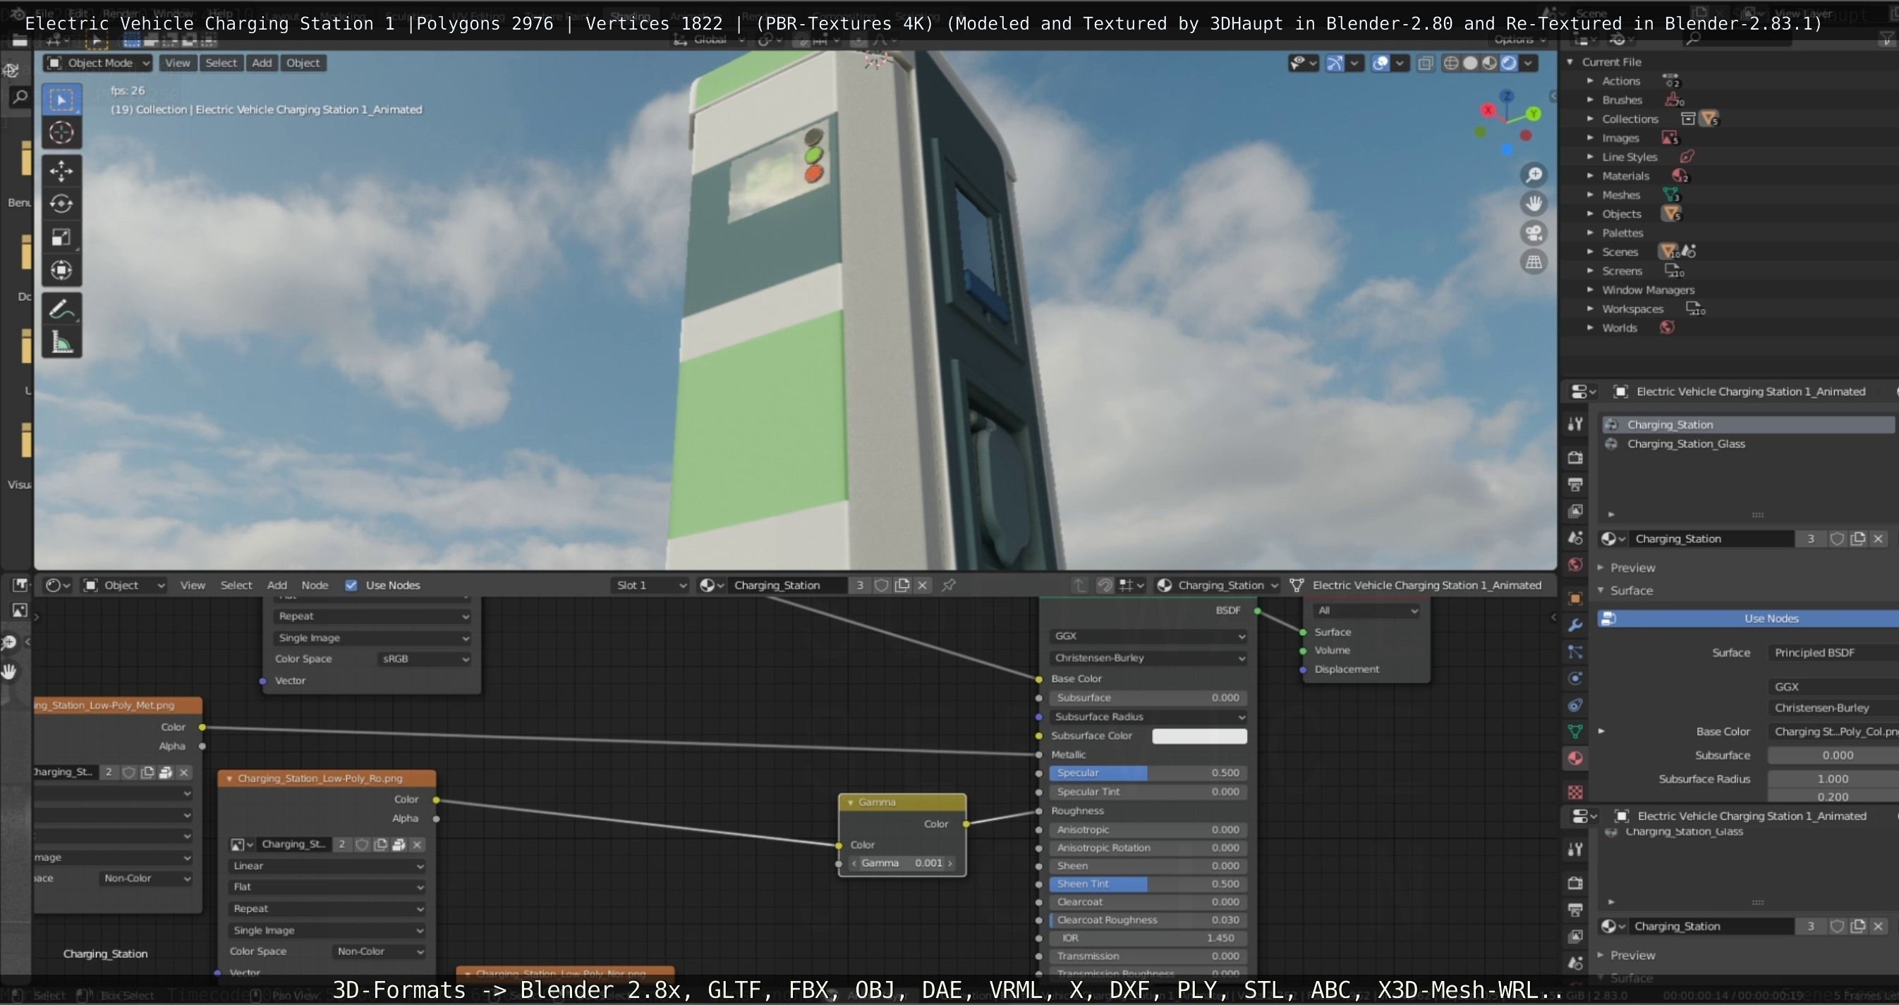Click the viewport pan hand icon
The width and height of the screenshot is (1899, 1005).
coord(1534,204)
